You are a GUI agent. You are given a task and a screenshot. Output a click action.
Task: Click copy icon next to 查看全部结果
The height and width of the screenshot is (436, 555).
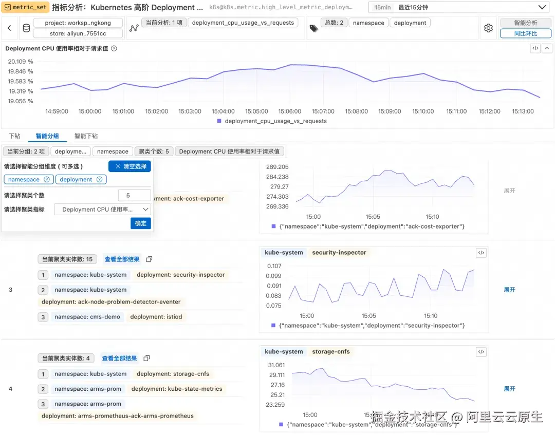pos(149,259)
